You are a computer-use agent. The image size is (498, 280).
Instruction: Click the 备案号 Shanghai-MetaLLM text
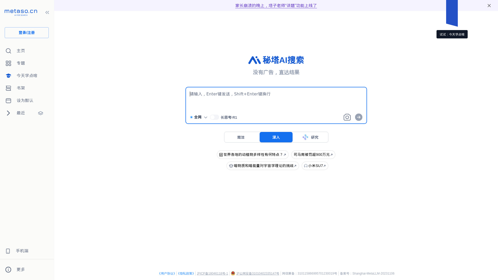[x=367, y=274]
